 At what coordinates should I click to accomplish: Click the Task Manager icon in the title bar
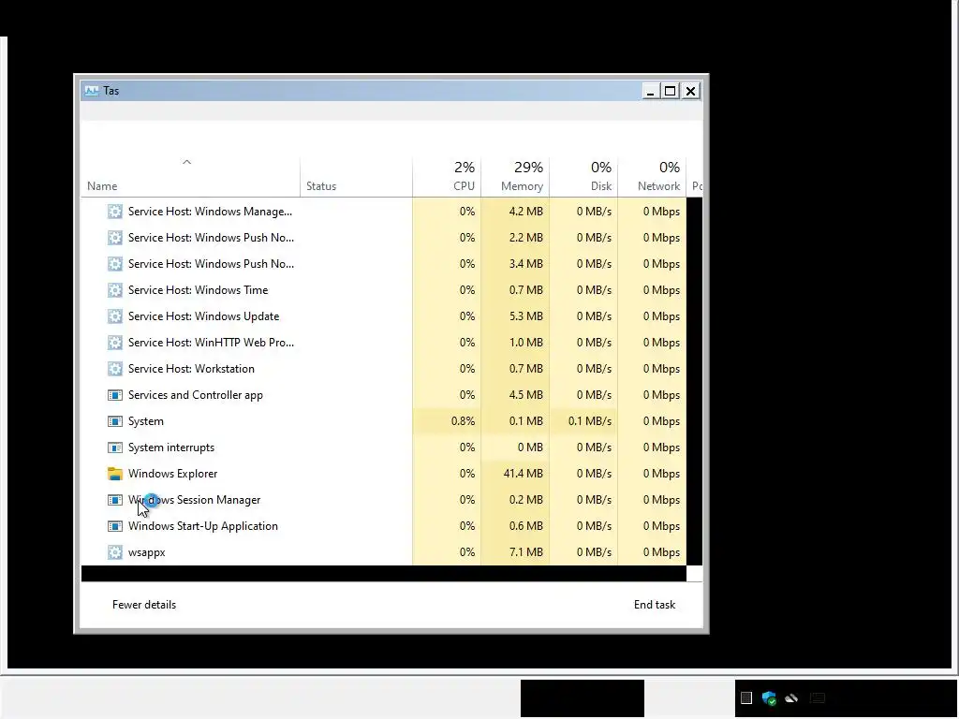coord(92,91)
